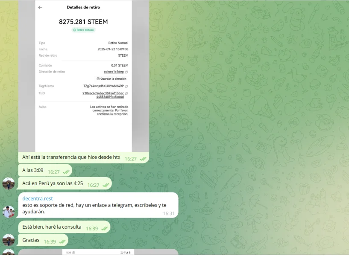Click avatar next to 'Gracias' message
The width and height of the screenshot is (349, 256).
(x=9, y=240)
